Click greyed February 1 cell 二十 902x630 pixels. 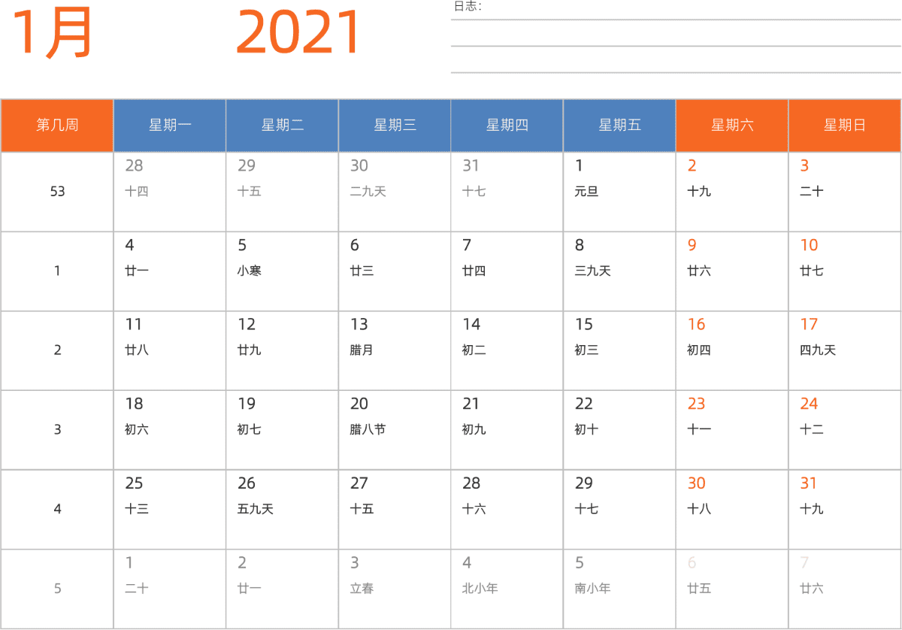[x=170, y=589]
